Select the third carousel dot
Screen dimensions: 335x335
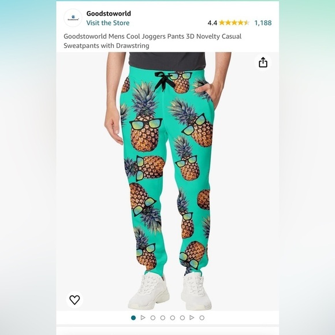pos(152,318)
